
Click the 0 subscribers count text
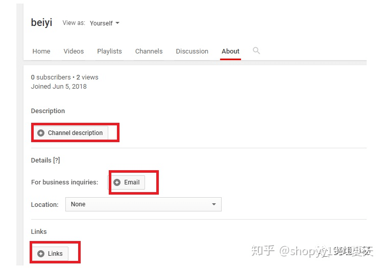click(x=51, y=77)
